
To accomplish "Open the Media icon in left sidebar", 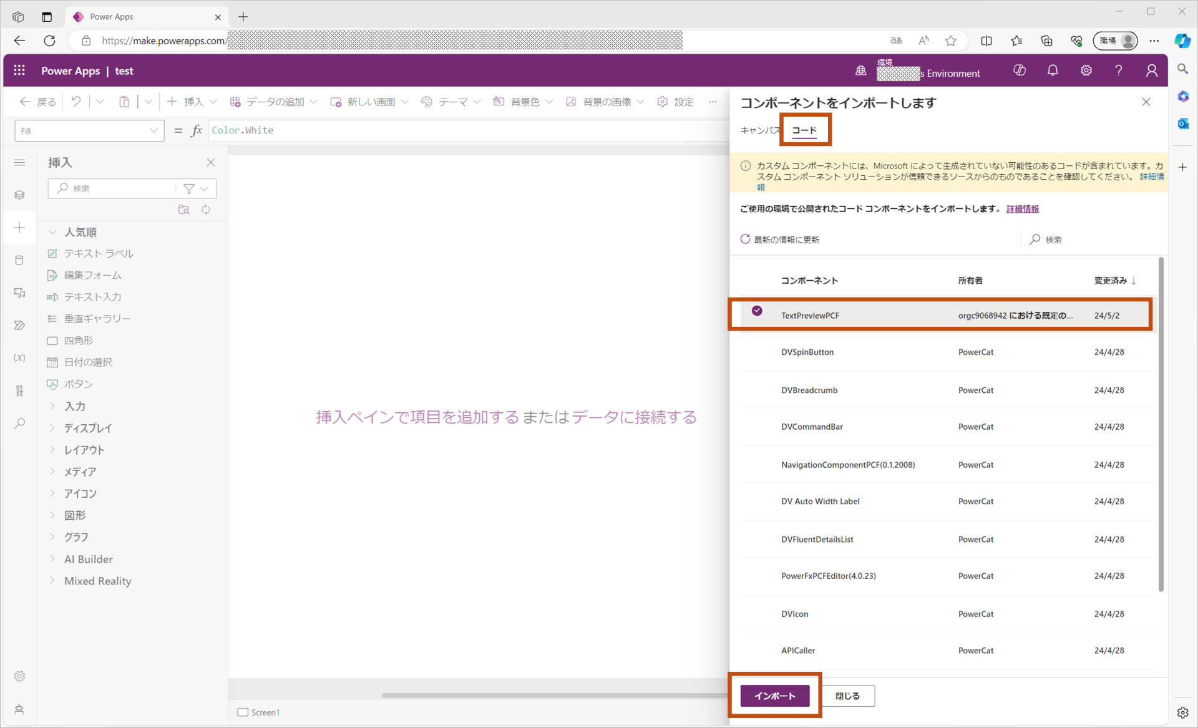I will point(19,293).
